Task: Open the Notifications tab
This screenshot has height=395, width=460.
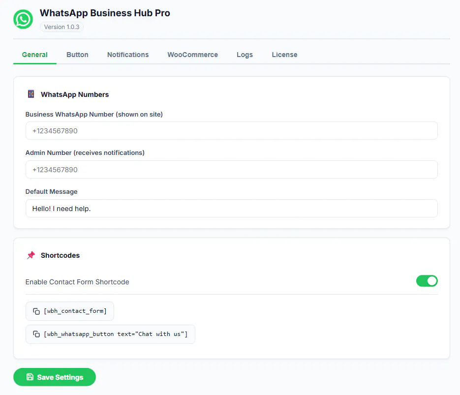Action: [x=128, y=55]
